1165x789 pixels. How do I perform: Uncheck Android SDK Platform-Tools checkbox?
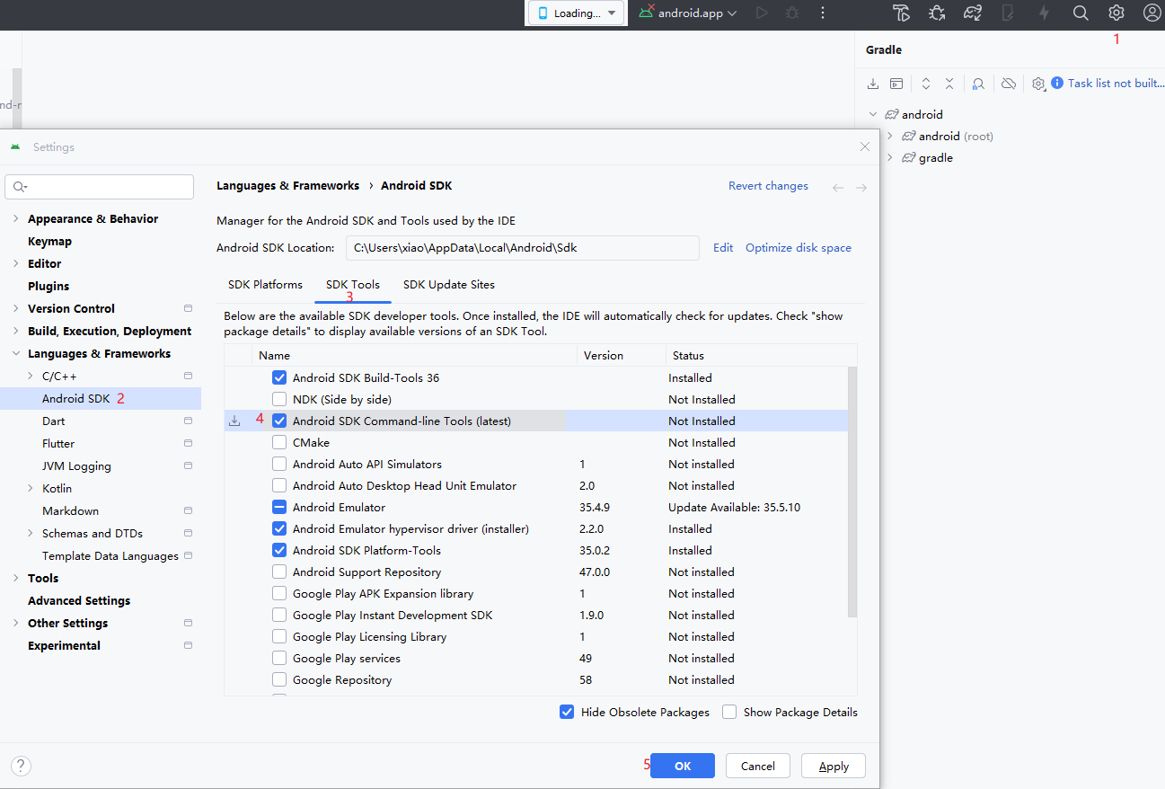click(279, 550)
